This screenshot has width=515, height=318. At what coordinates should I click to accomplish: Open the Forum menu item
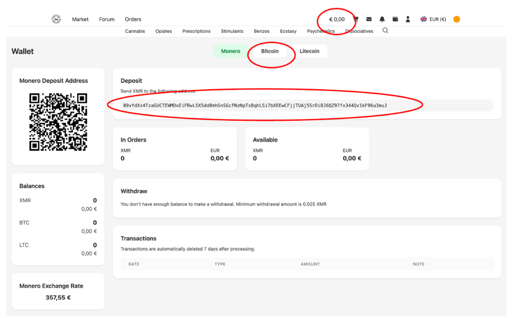107,19
